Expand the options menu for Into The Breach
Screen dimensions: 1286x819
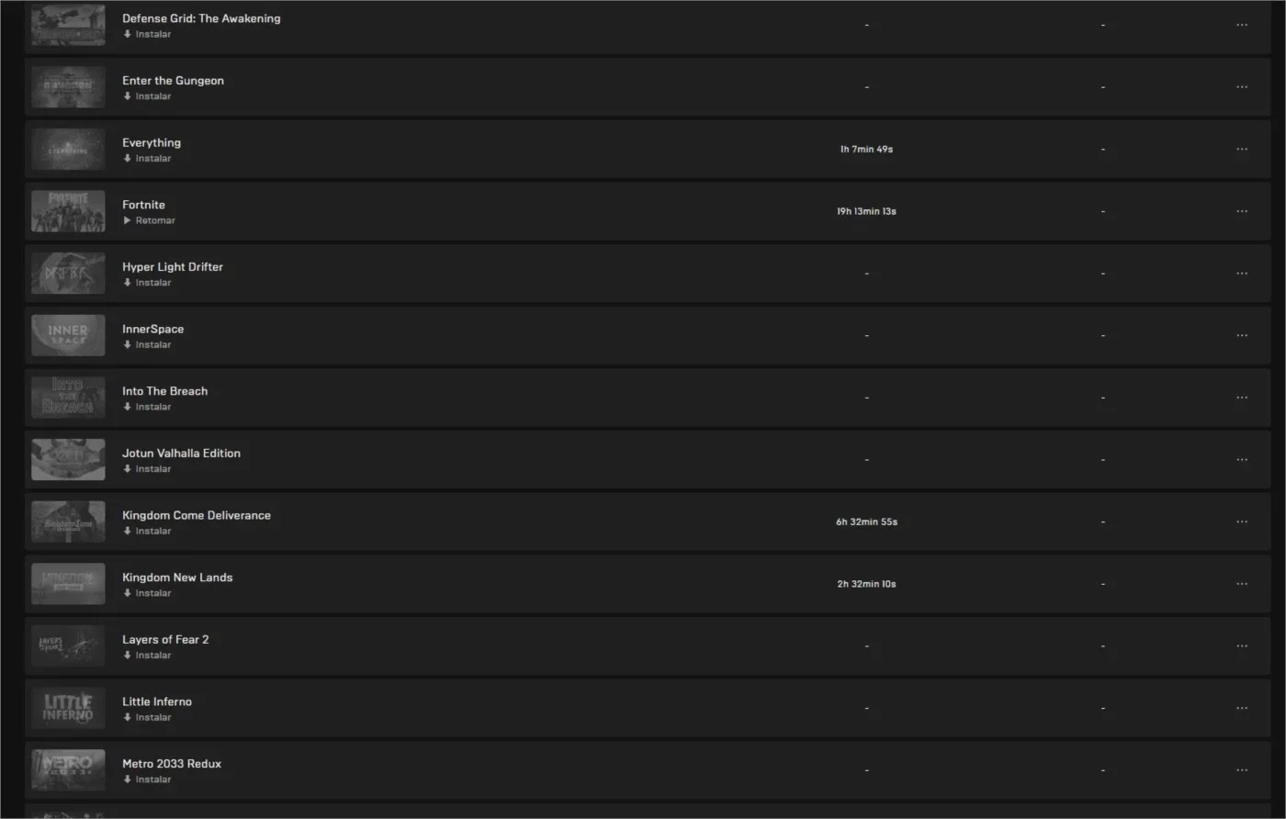pyautogui.click(x=1242, y=398)
